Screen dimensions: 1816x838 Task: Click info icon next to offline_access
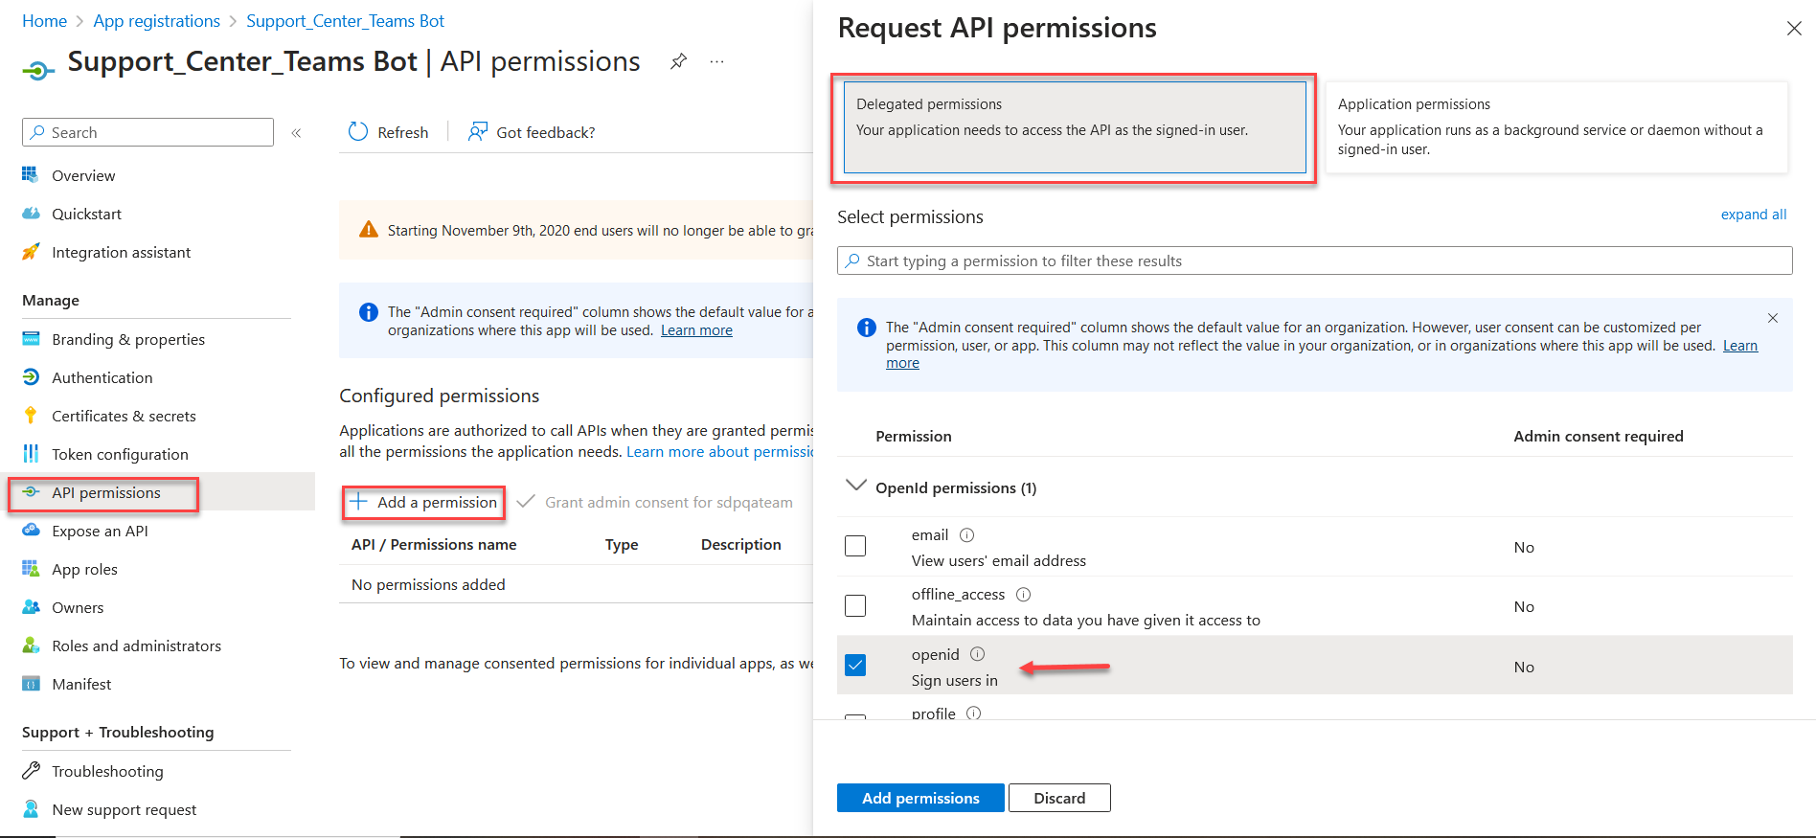[x=1023, y=595]
